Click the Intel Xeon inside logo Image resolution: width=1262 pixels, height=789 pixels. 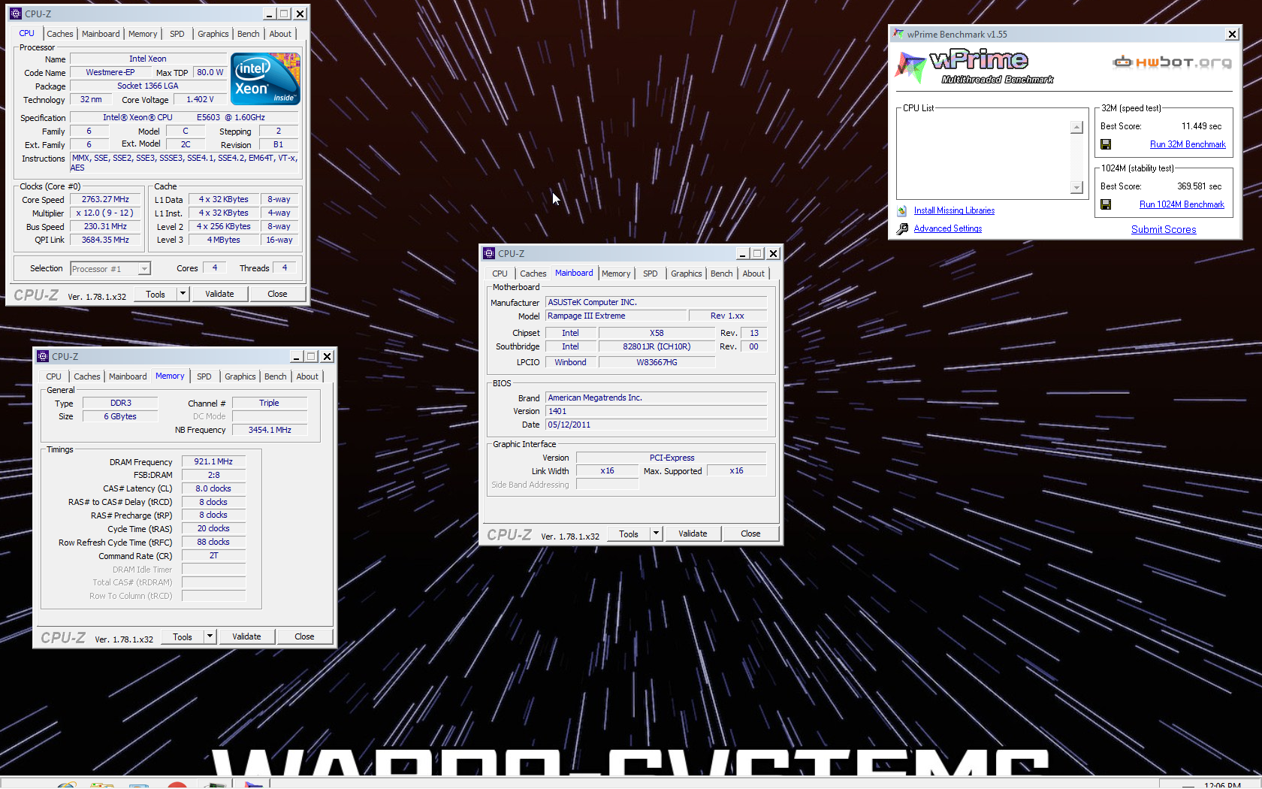click(x=265, y=78)
